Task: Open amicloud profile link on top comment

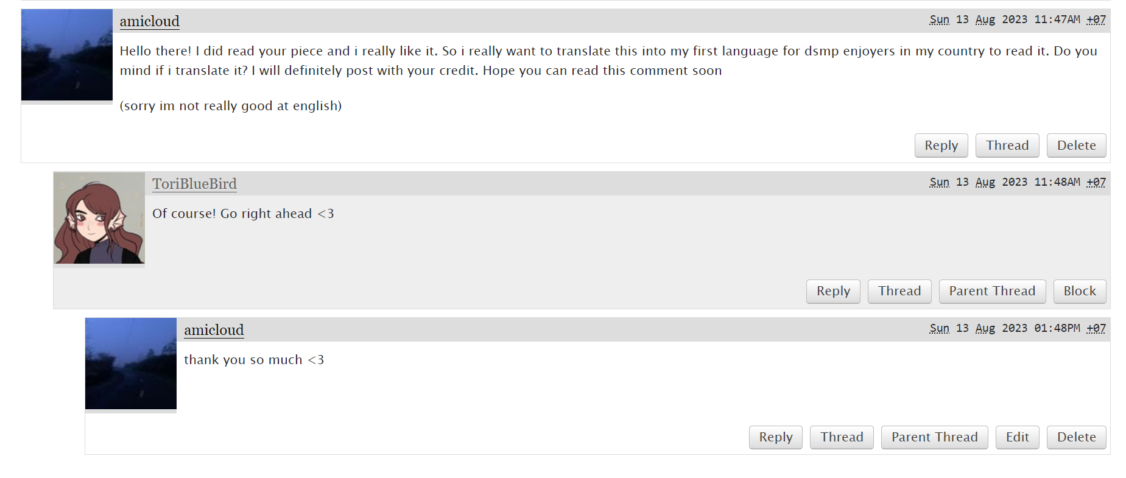Action: click(150, 21)
